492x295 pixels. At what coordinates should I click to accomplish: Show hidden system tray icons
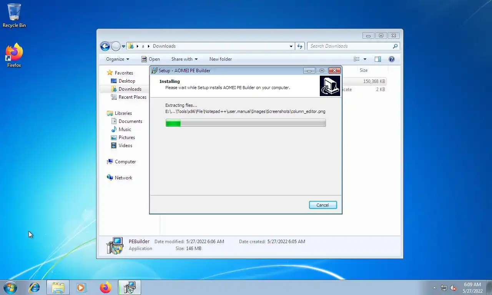(x=434, y=288)
